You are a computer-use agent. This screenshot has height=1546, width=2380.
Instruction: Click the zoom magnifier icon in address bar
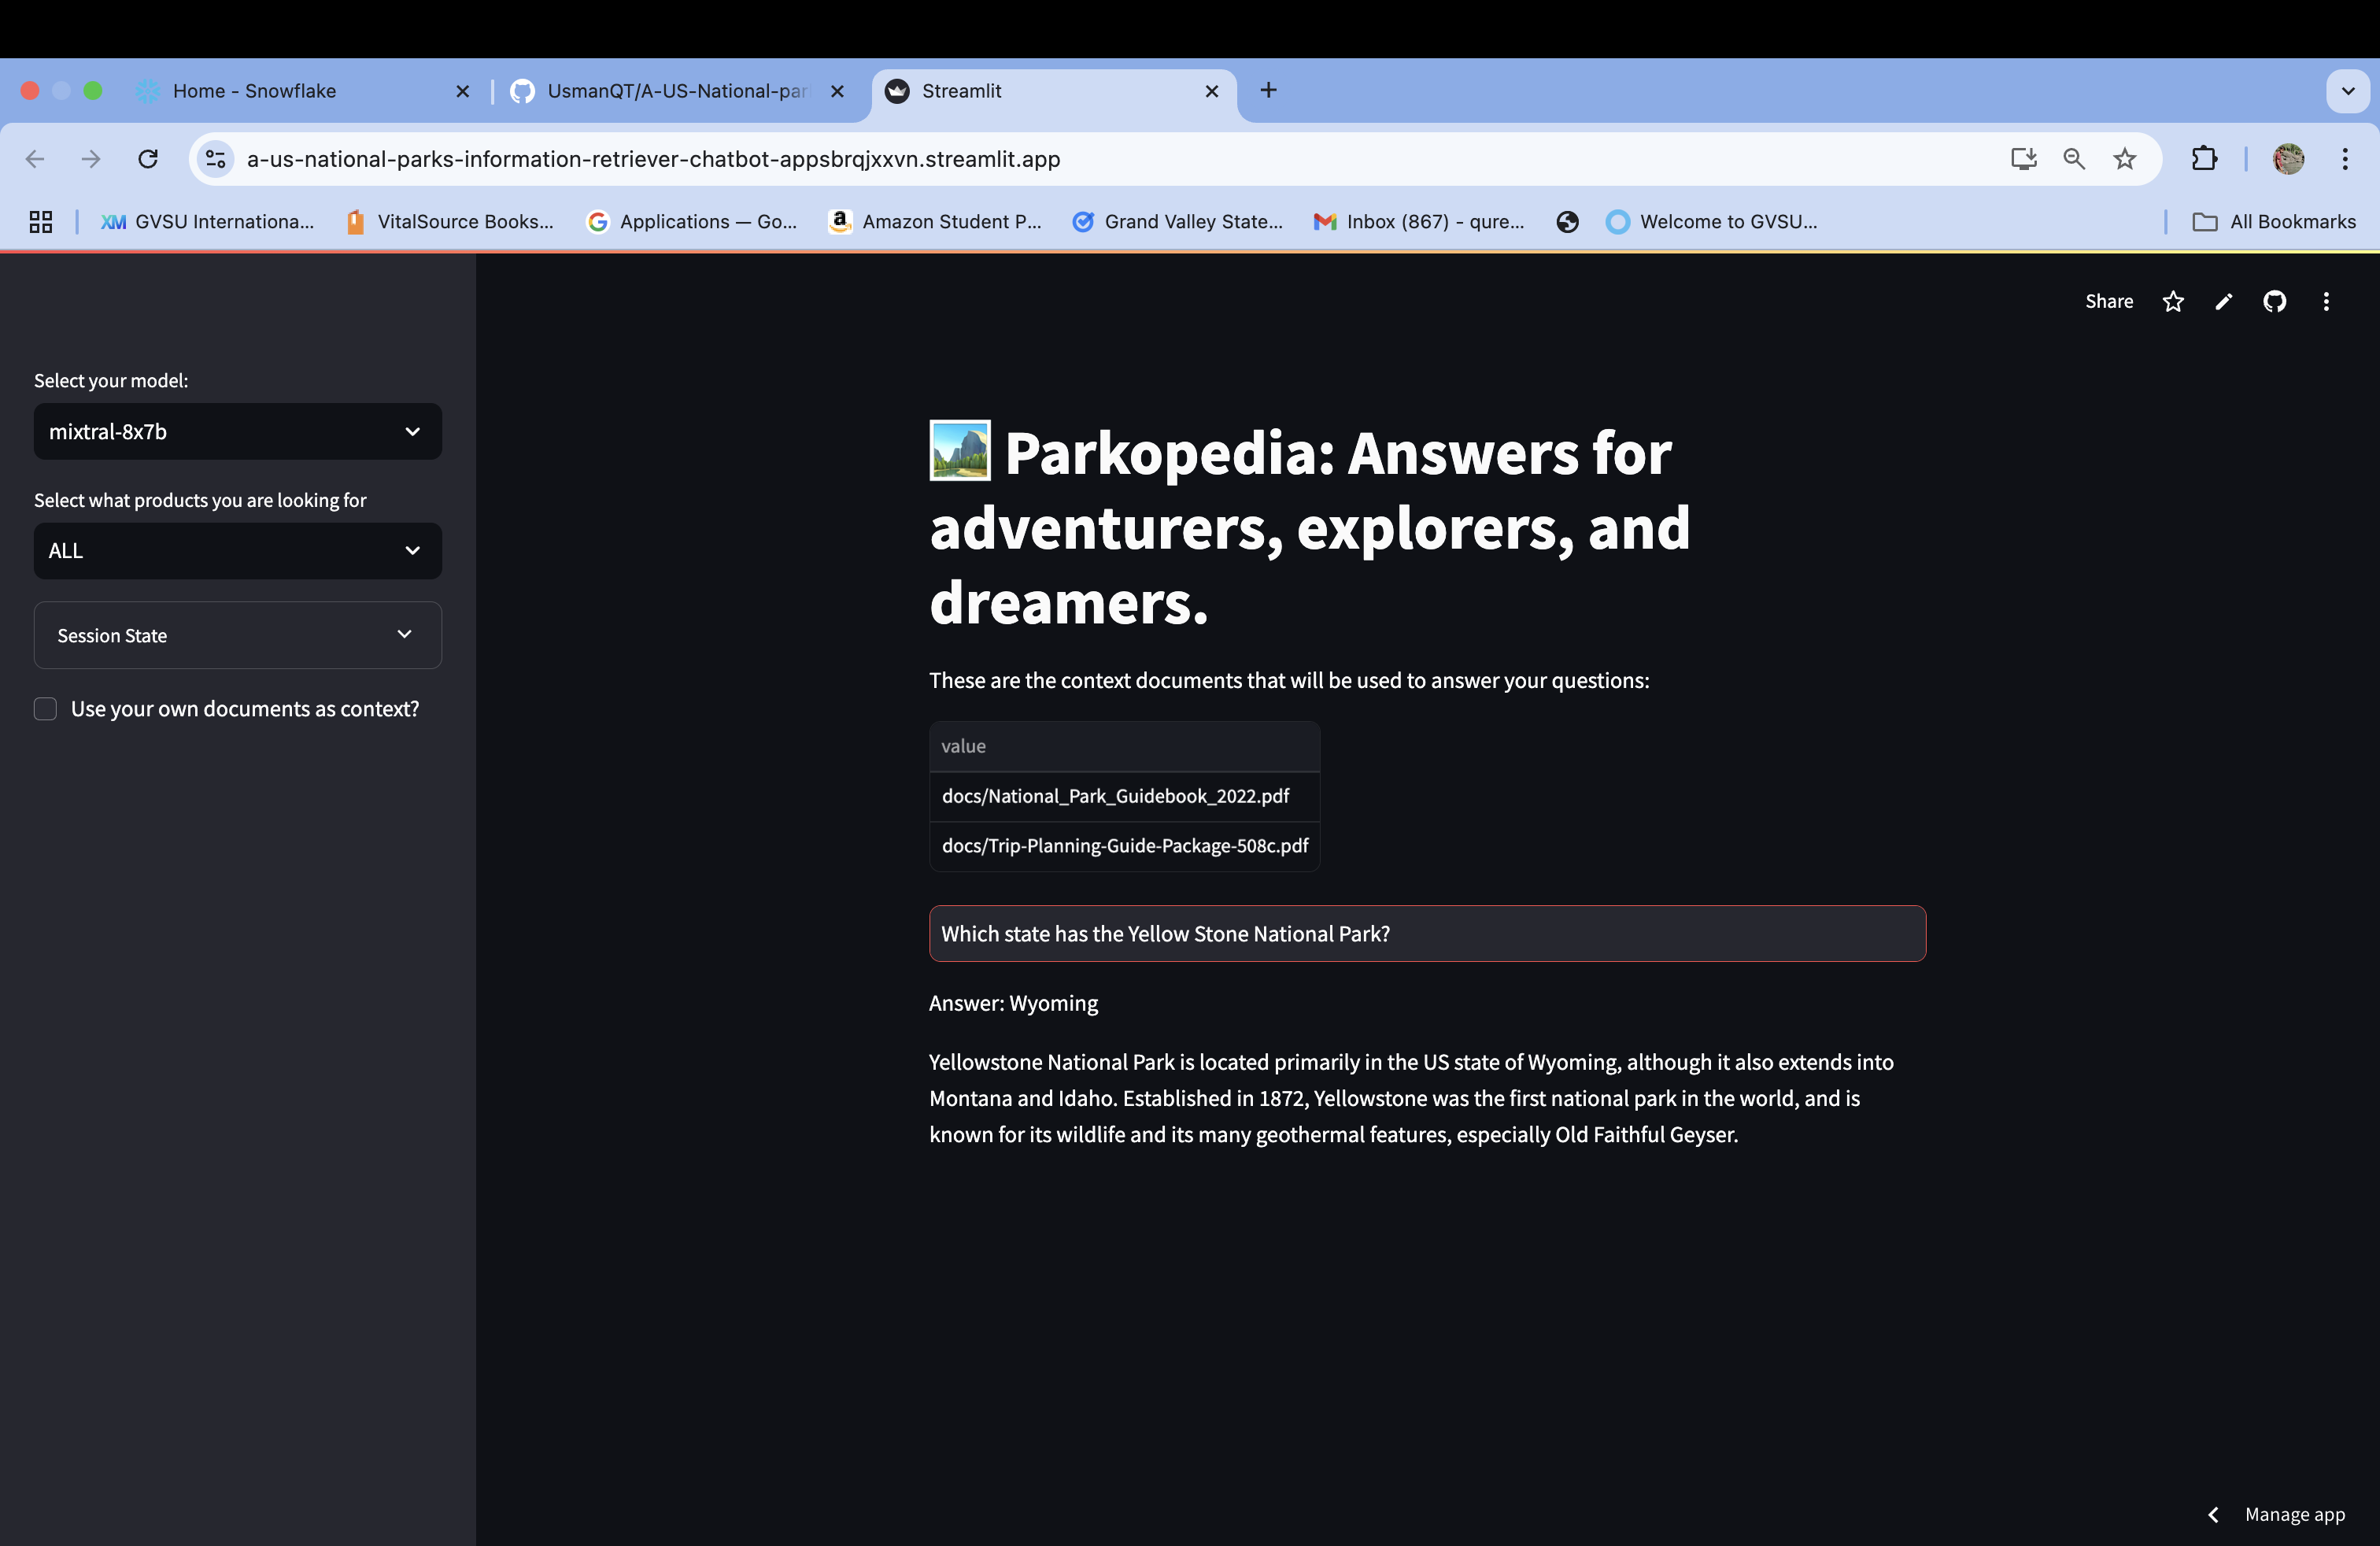tap(2074, 159)
